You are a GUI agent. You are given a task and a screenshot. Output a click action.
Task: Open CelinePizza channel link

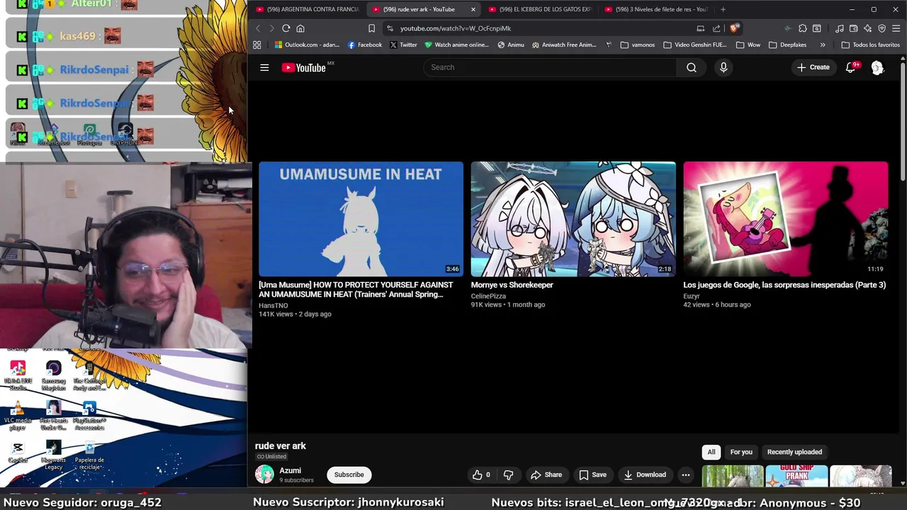(x=488, y=296)
